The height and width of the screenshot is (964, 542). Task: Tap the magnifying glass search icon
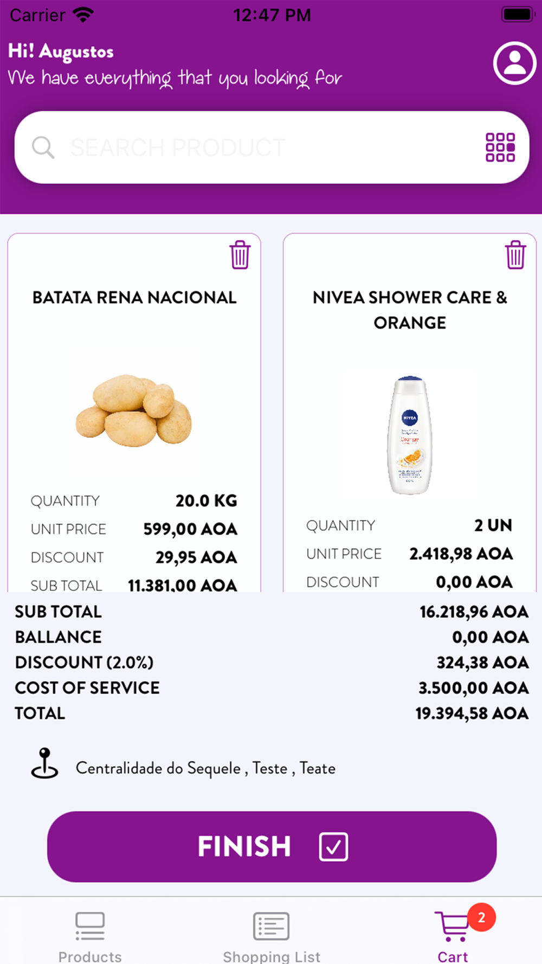(x=43, y=147)
